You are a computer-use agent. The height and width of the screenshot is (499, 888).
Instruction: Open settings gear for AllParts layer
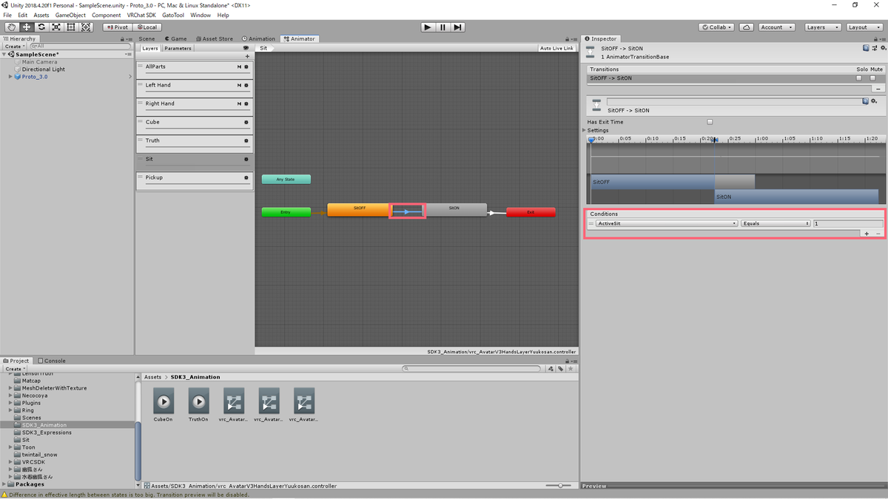pyautogui.click(x=246, y=67)
